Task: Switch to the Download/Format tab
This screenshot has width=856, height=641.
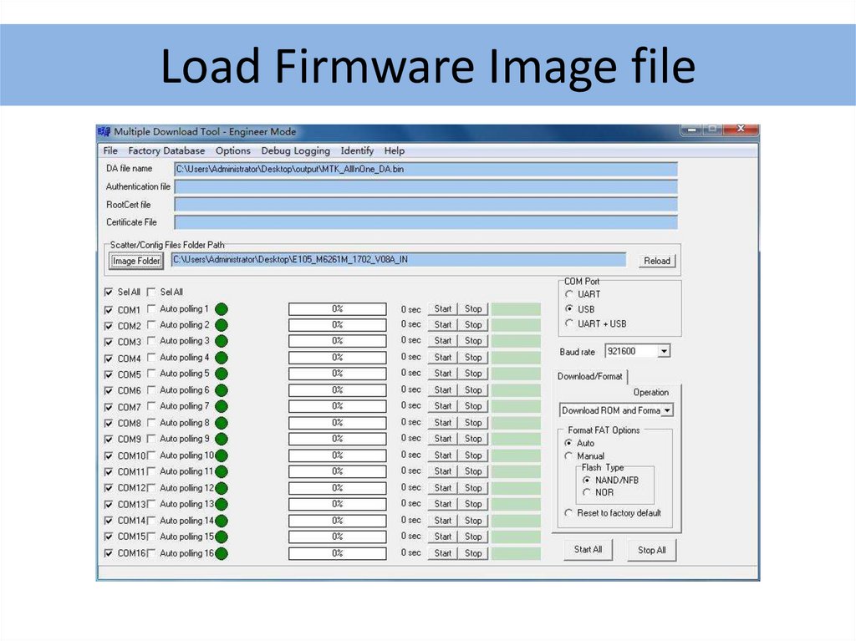Action: click(x=589, y=376)
